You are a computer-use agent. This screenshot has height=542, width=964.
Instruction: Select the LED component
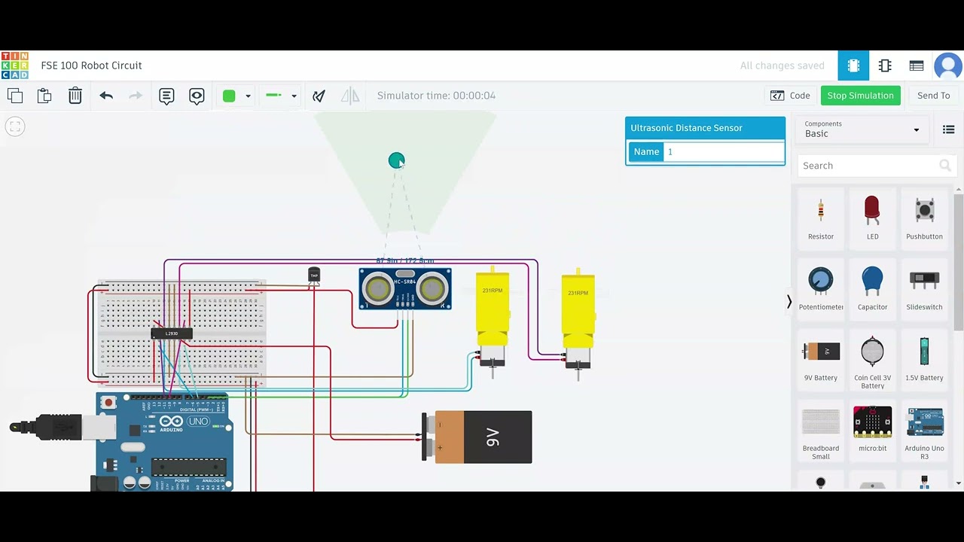pyautogui.click(x=872, y=218)
